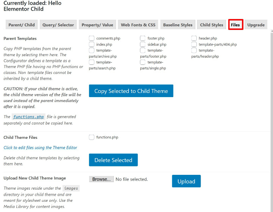This screenshot has width=273, height=212.
Task: Open the Child Styles tab
Action: [211, 25]
